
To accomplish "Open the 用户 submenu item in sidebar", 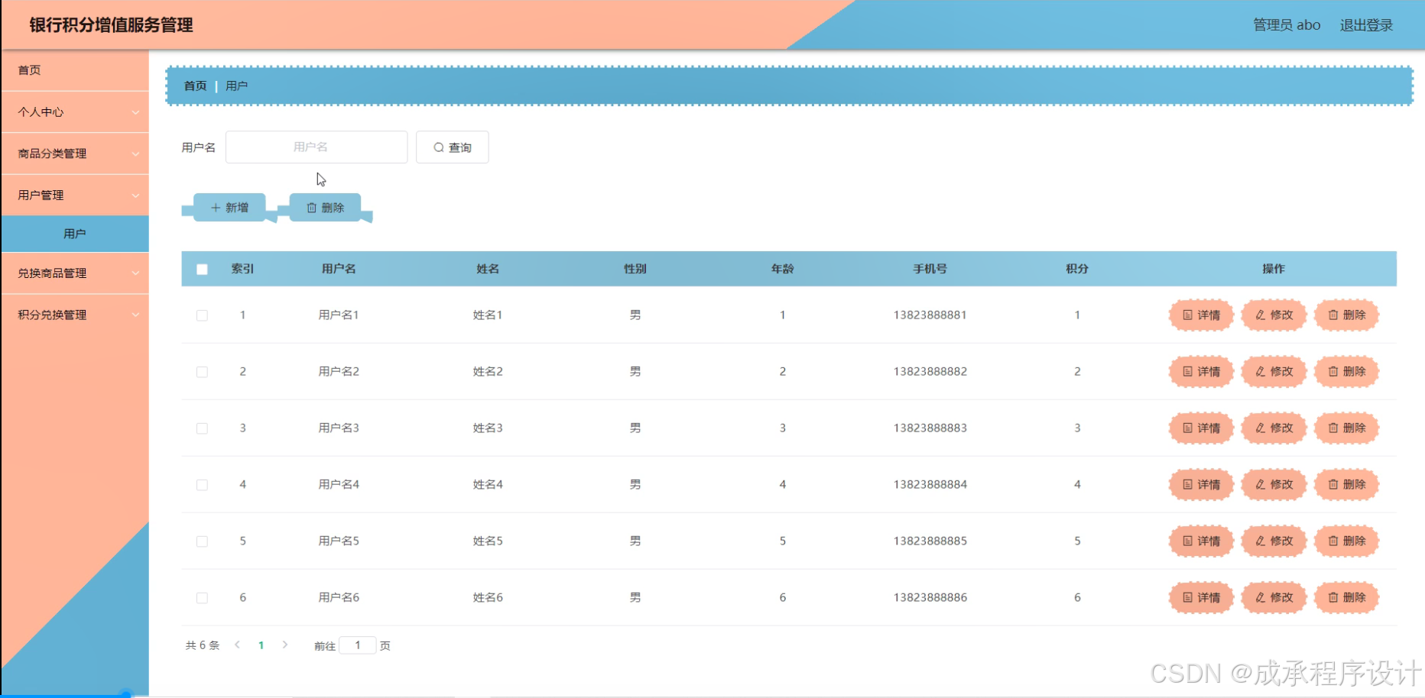I will click(x=74, y=234).
